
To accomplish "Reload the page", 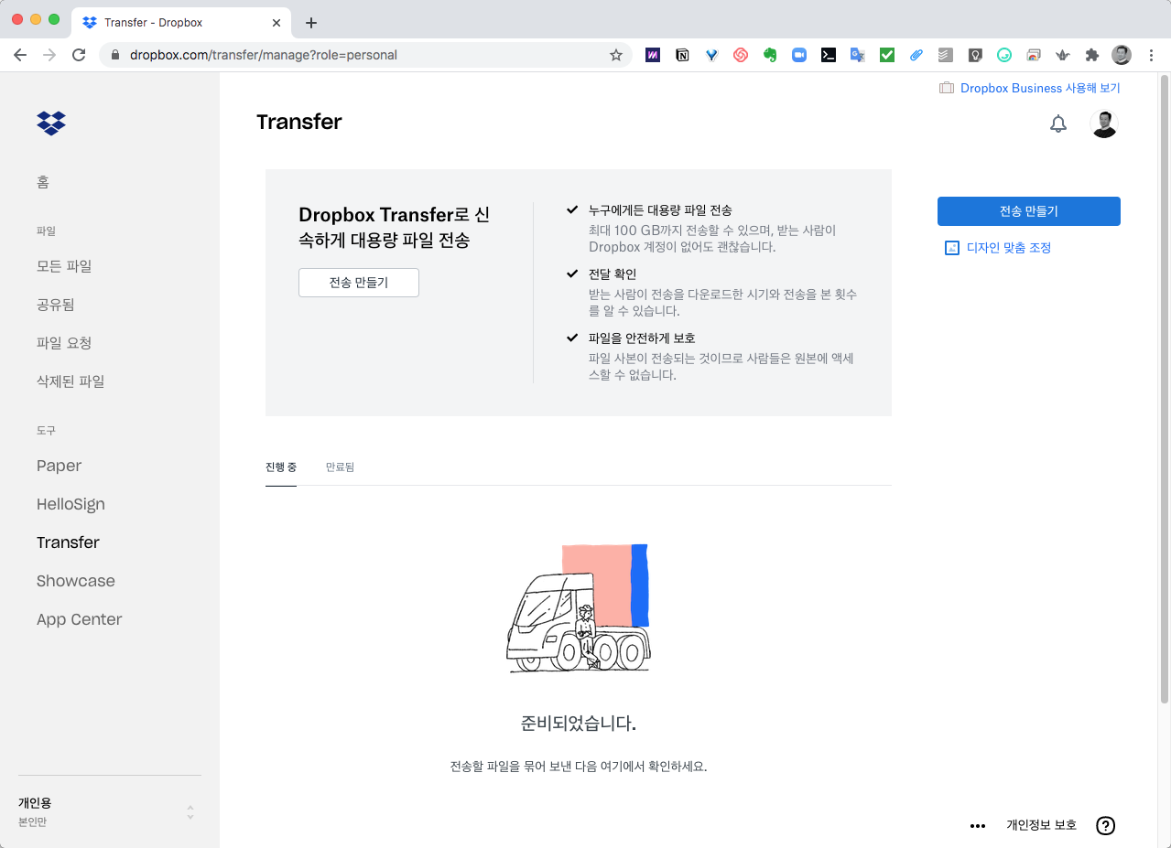I will pos(79,55).
